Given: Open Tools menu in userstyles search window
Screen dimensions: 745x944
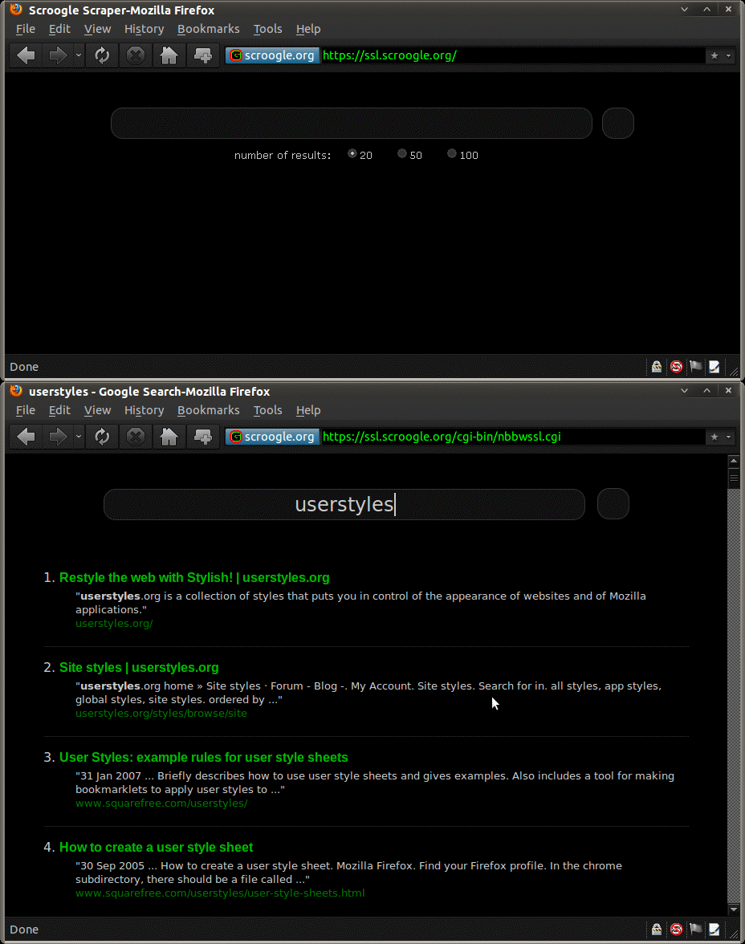Looking at the screenshot, I should (267, 410).
